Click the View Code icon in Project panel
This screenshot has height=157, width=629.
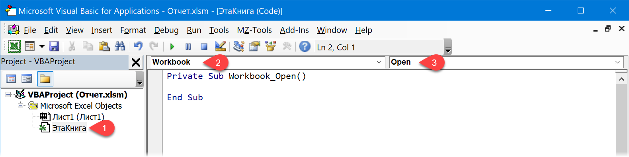[x=11, y=78]
